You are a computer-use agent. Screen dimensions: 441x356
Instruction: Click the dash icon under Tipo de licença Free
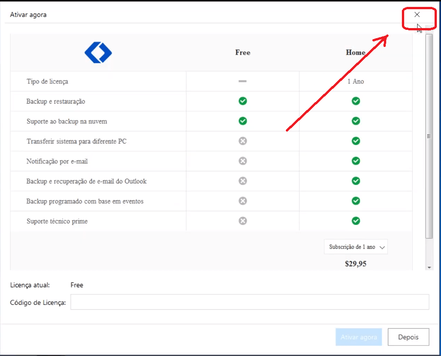[243, 81]
